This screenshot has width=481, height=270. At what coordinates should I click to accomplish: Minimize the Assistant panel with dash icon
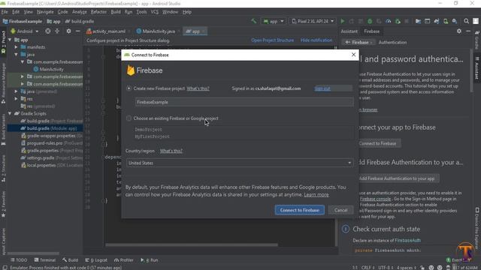468,31
